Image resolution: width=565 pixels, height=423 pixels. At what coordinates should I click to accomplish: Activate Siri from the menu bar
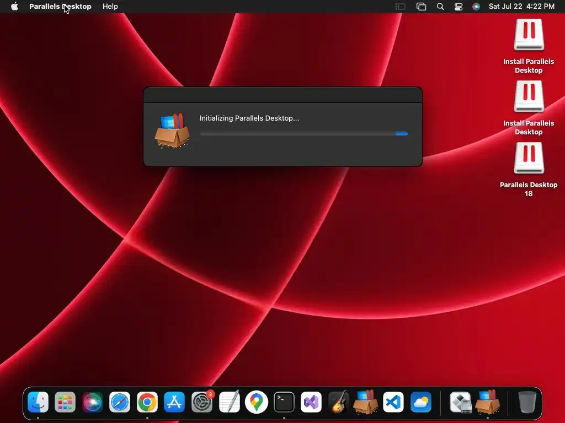476,7
